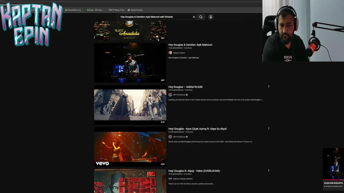Image resolution: width=344 pixels, height=193 pixels.
Task: Click Hayatın Anlamı channel avatar
Action: pos(170,53)
